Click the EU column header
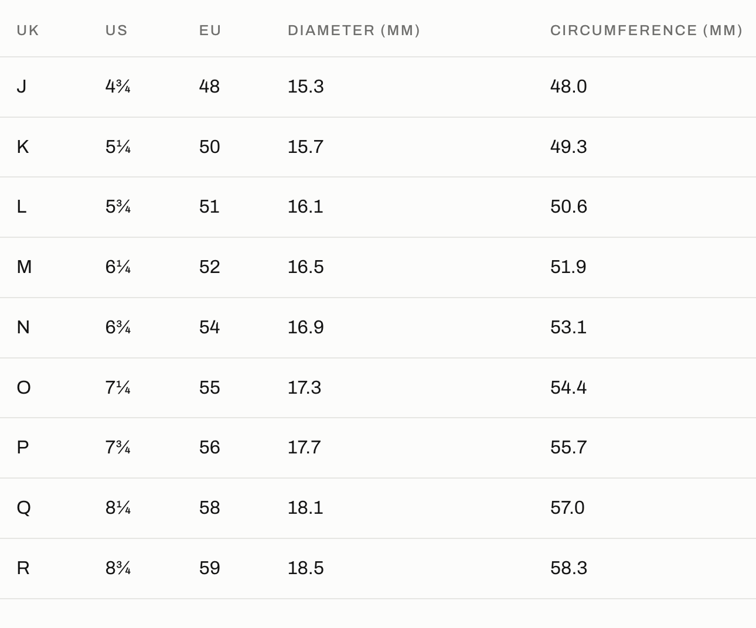Screen dimensions: 756x628 (x=210, y=30)
